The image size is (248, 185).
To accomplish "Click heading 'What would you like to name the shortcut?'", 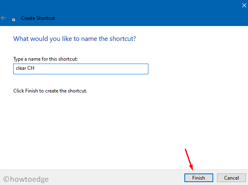I will pyautogui.click(x=74, y=39).
